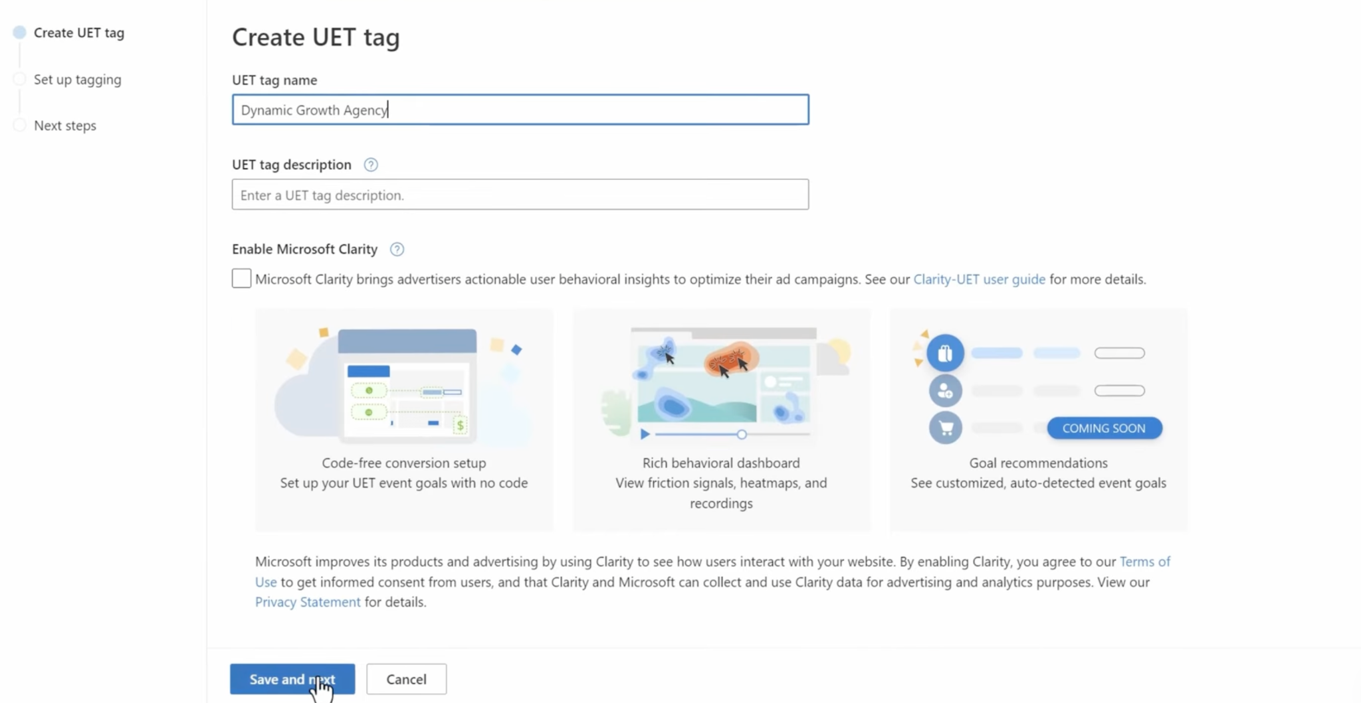
Task: Enable the Microsoft Clarity checkbox
Action: click(241, 278)
